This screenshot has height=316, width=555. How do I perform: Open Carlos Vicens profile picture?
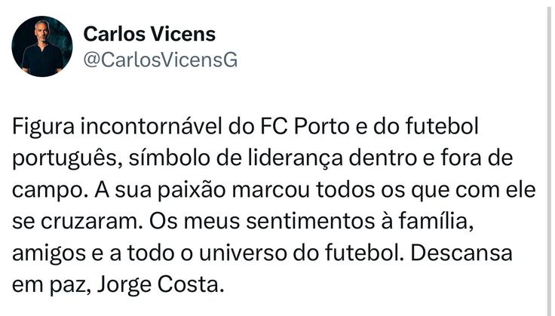pos(43,46)
